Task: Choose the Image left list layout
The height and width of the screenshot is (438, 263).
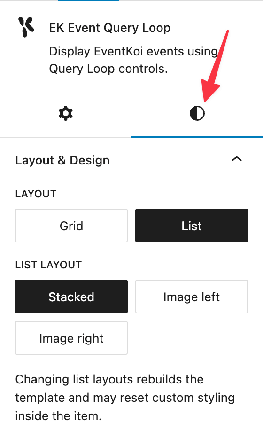Action: [x=192, y=297]
